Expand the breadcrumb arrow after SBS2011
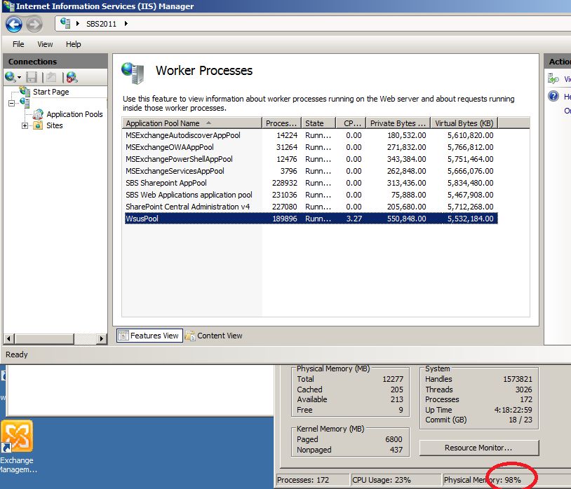Screen dimensions: 571x489 point(126,24)
